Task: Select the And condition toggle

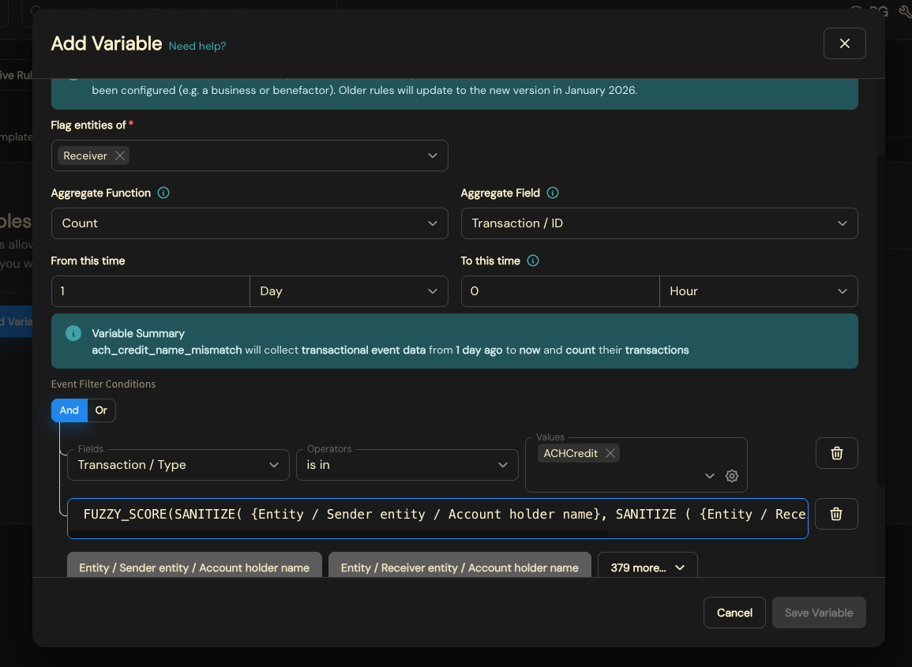Action: pos(69,410)
